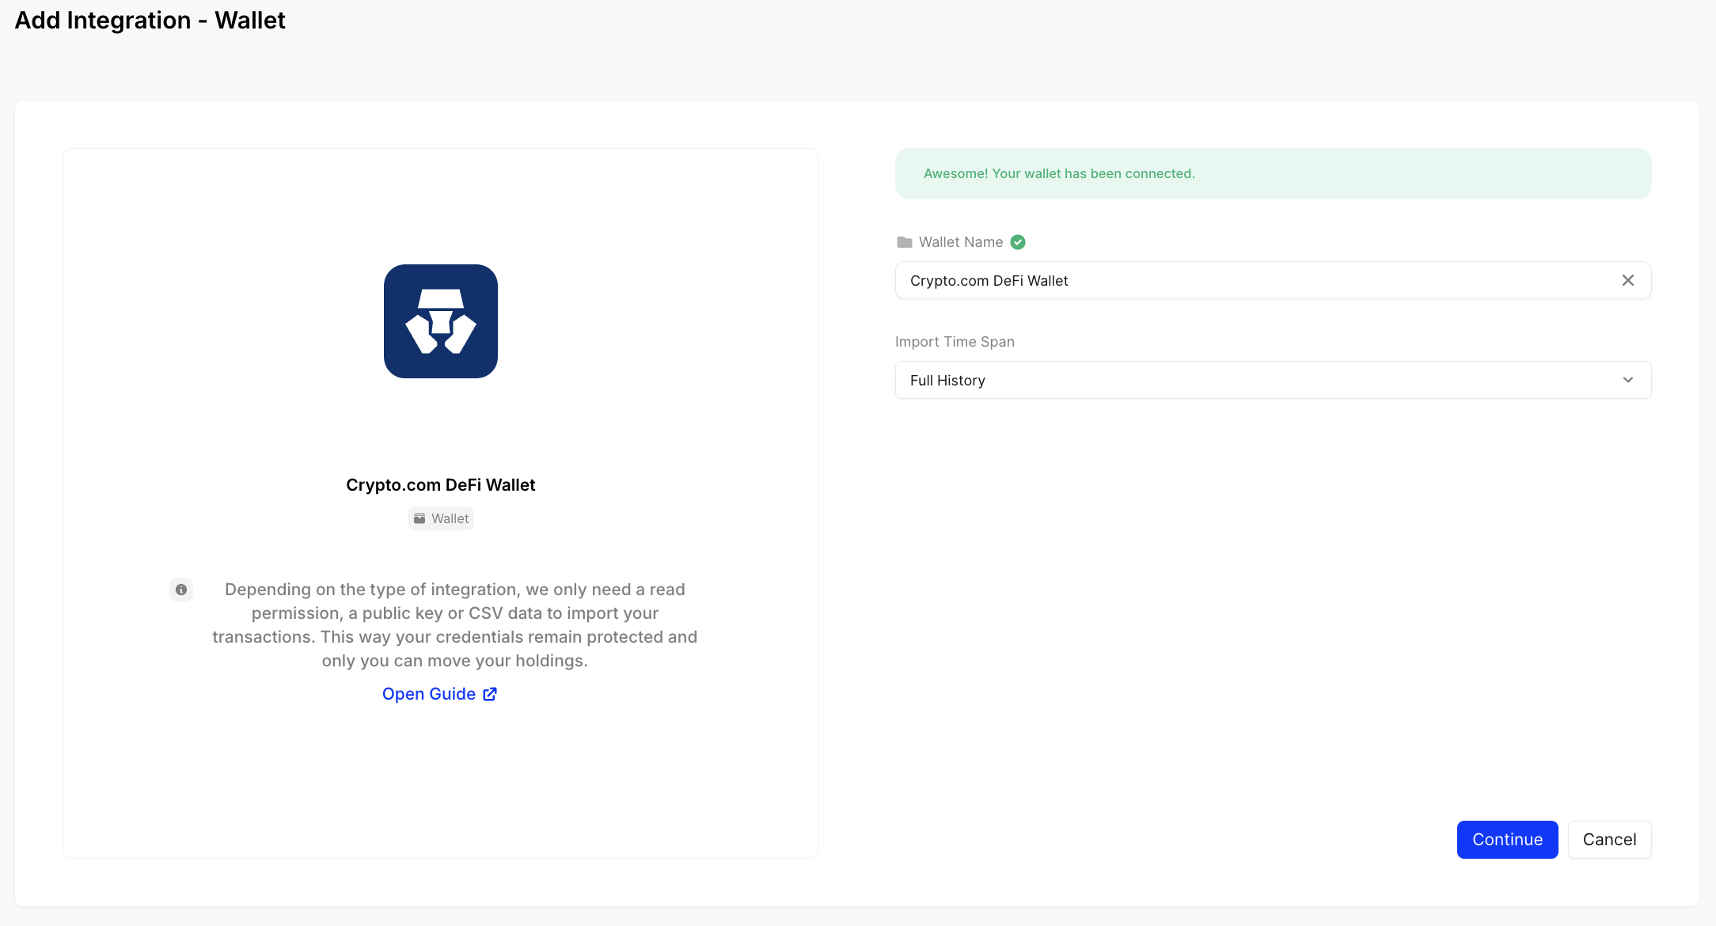Screen dimensions: 1716x926
Task: Click the 'Depending on the type of integration' paragraph
Action: pos(454,625)
